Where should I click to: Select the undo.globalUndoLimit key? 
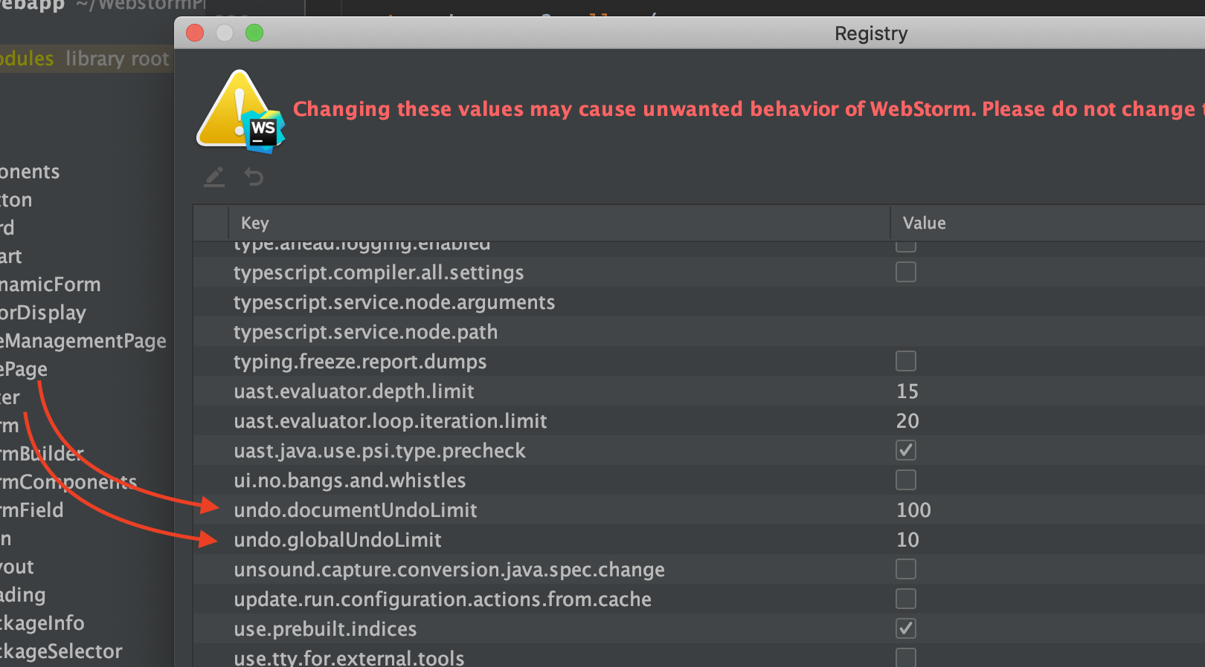(338, 540)
